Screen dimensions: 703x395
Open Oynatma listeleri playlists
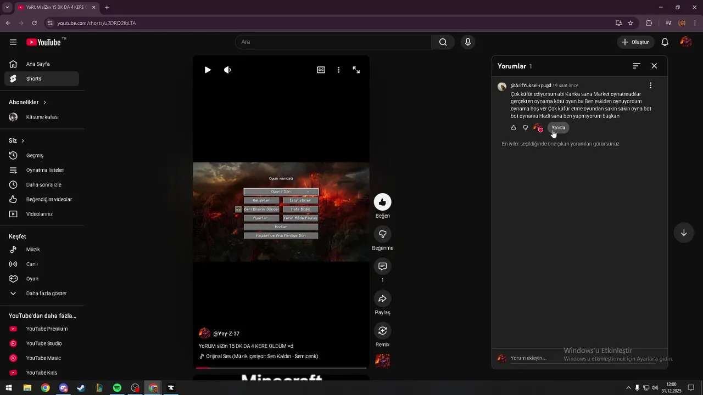tap(42, 170)
